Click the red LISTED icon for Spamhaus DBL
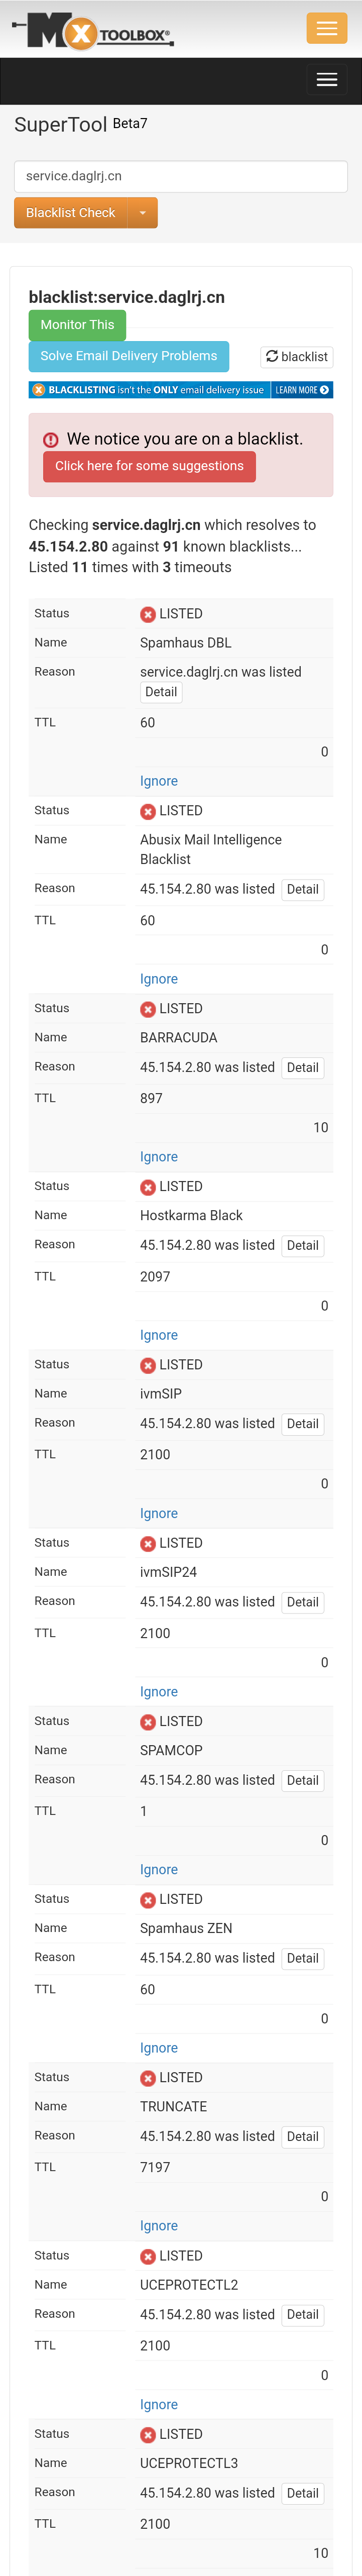The image size is (362, 2576). tap(148, 613)
